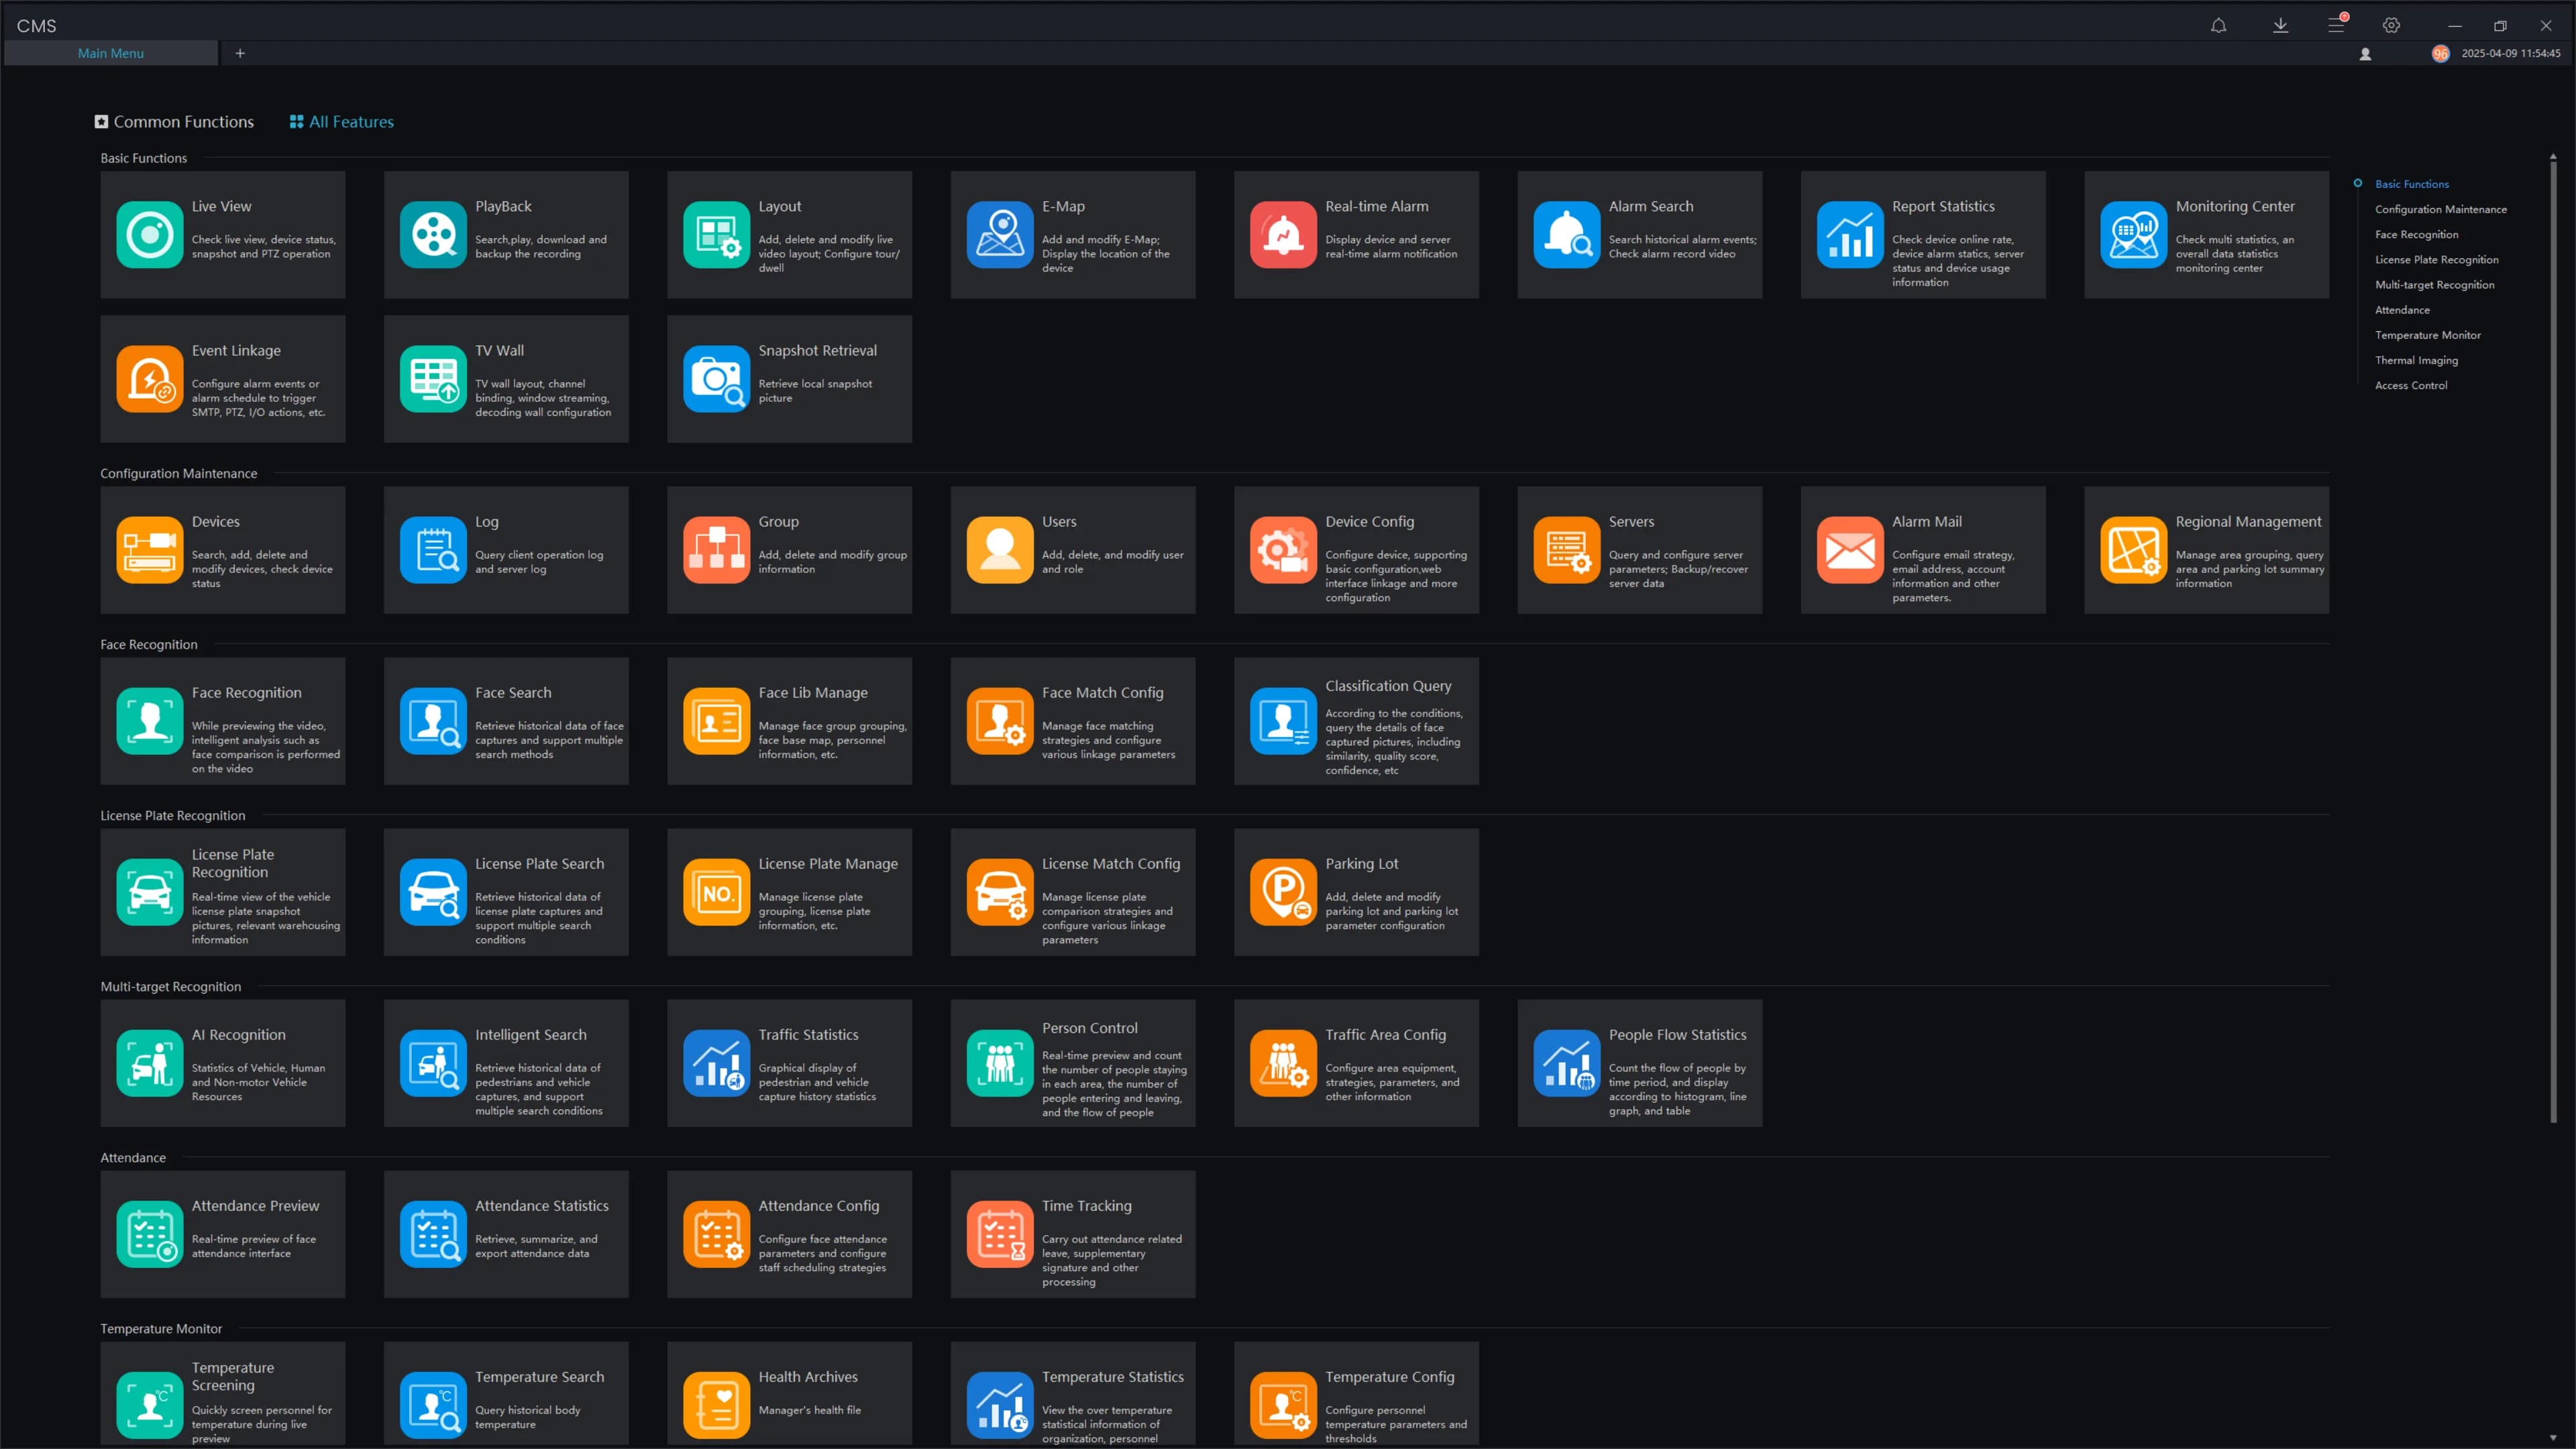Jump to Thermal Imaging section link
Screen dimensions: 2576x1449
point(2416,360)
